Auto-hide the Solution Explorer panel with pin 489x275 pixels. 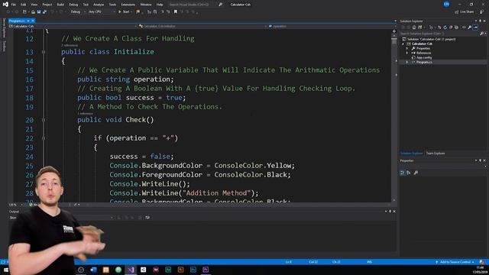click(481, 21)
